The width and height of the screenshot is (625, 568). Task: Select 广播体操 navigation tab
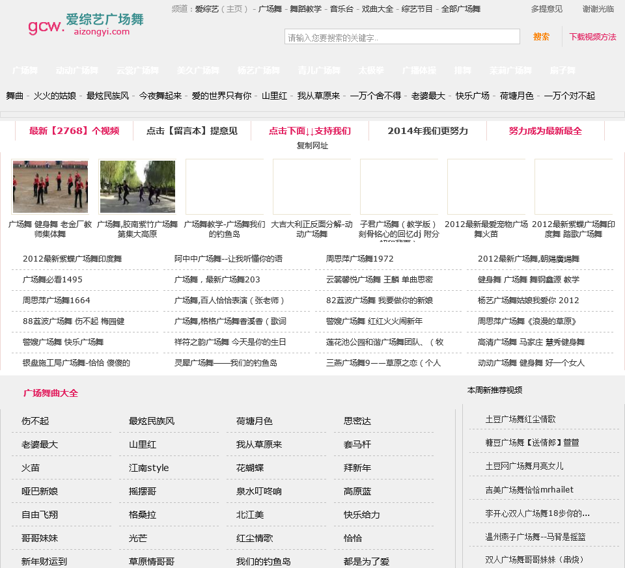tap(419, 70)
